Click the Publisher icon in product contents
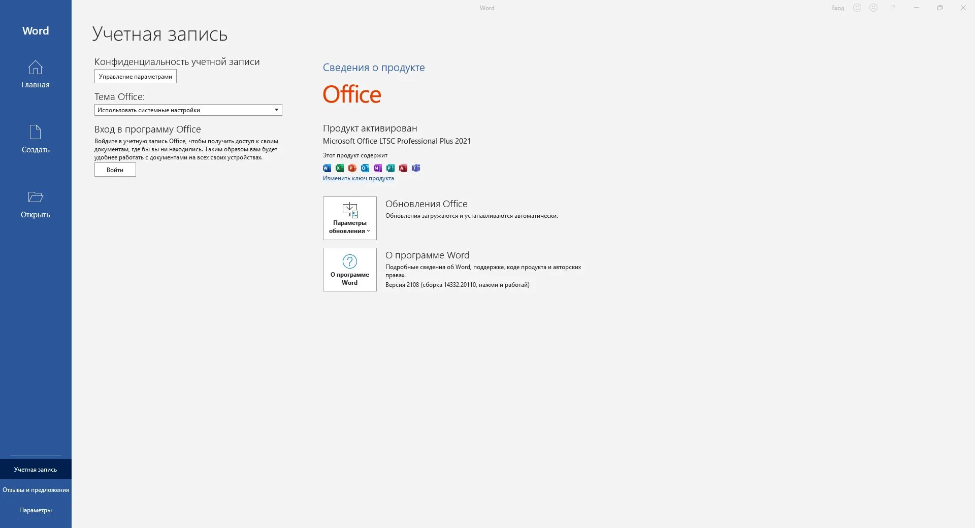975x528 pixels. tap(391, 168)
